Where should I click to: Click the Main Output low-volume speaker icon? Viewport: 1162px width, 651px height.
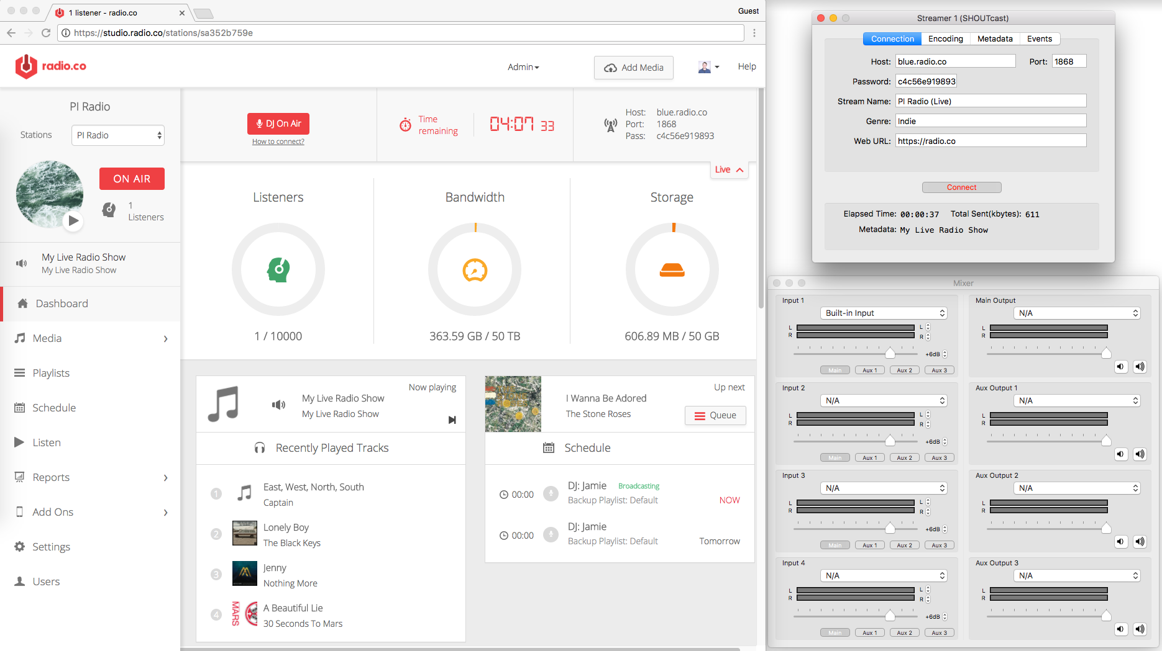1120,367
